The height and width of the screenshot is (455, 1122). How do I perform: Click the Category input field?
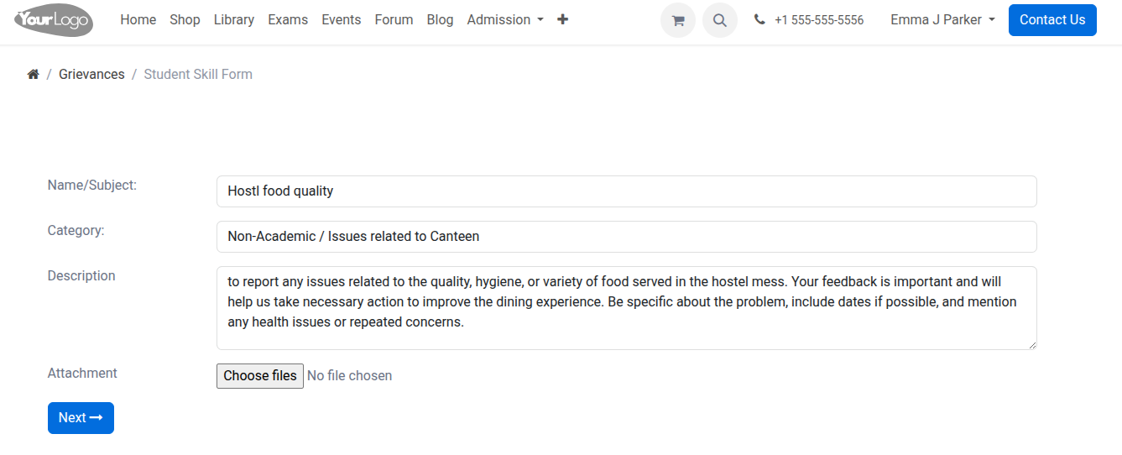tap(627, 237)
